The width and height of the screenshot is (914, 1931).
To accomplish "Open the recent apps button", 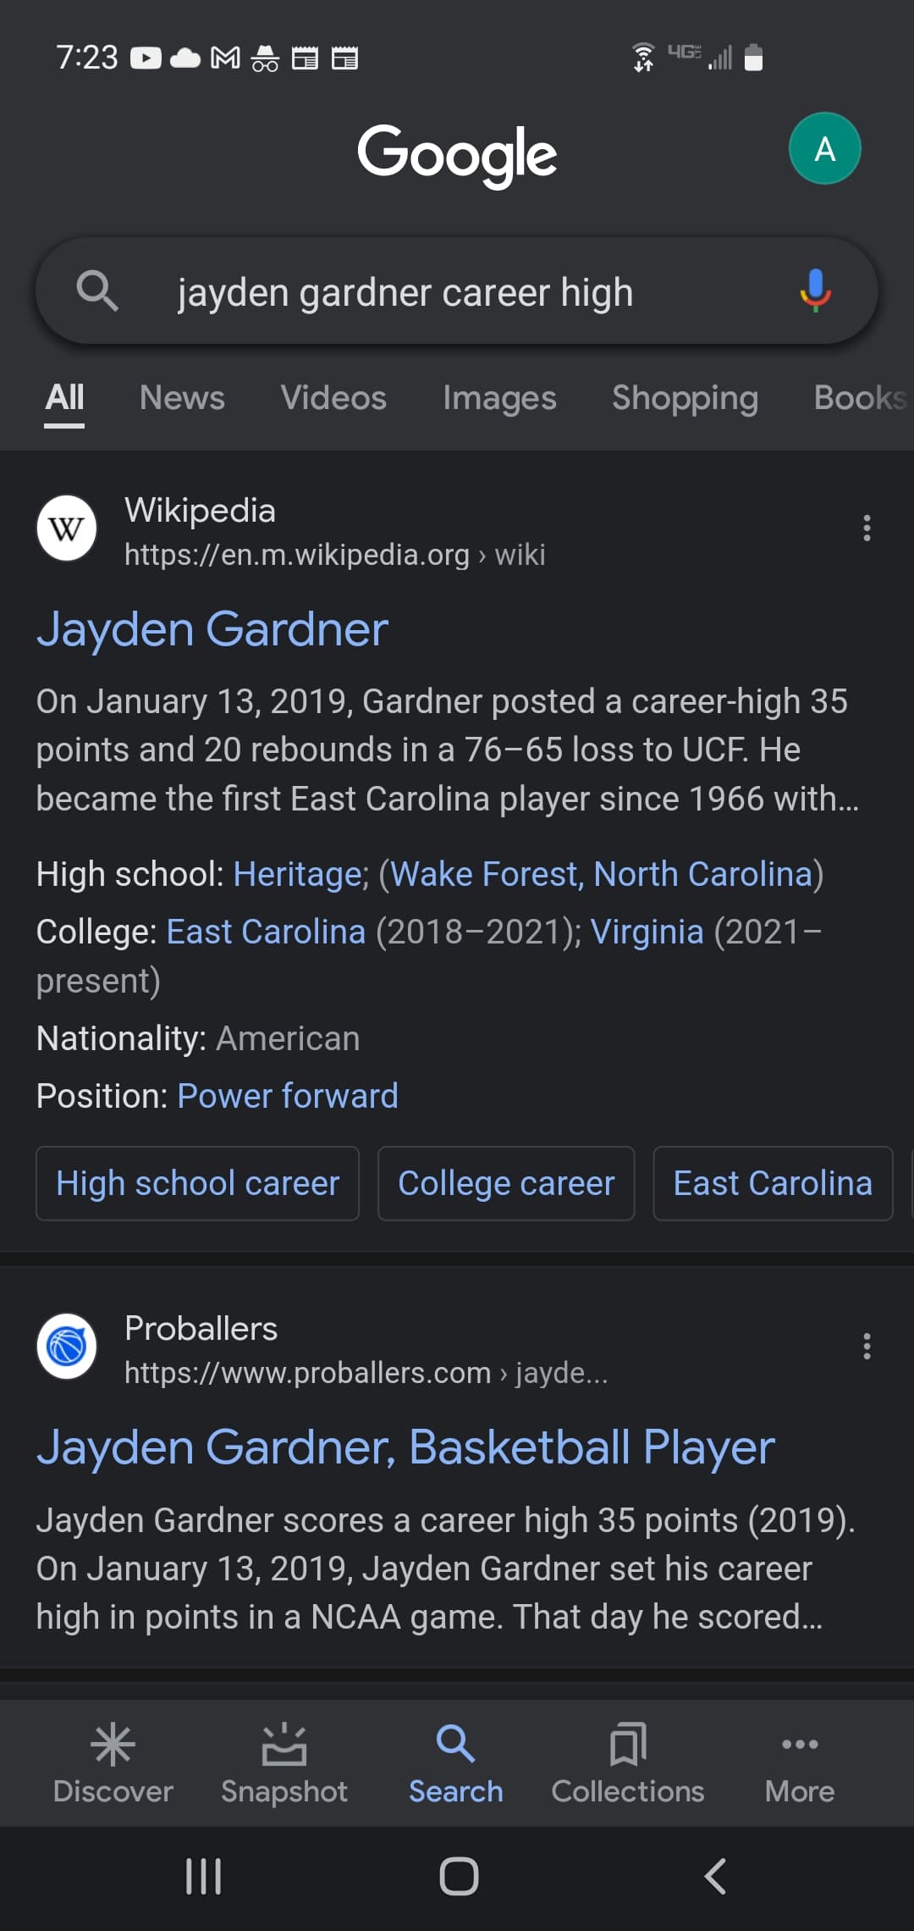I will click(203, 1876).
